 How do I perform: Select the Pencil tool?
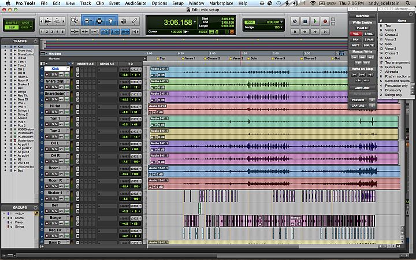coord(135,21)
